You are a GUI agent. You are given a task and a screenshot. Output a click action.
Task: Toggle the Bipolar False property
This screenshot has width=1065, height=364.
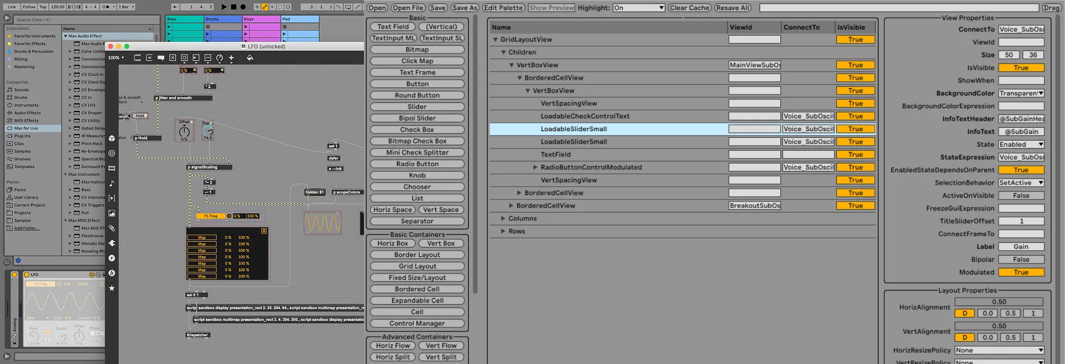[x=1020, y=260]
